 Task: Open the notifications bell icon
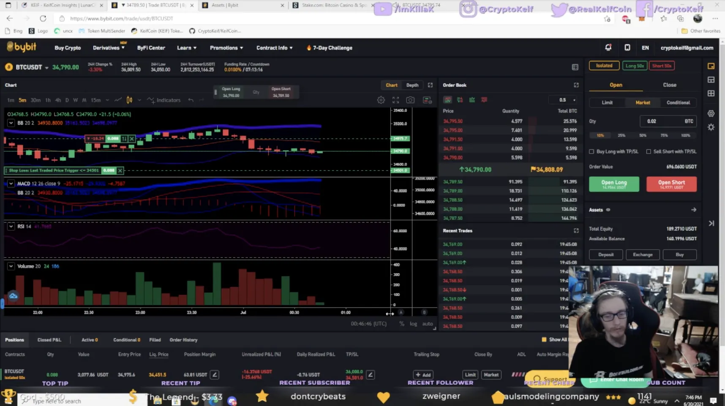click(608, 48)
